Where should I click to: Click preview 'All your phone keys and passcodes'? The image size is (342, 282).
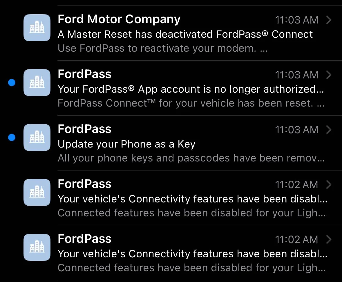[x=191, y=158]
